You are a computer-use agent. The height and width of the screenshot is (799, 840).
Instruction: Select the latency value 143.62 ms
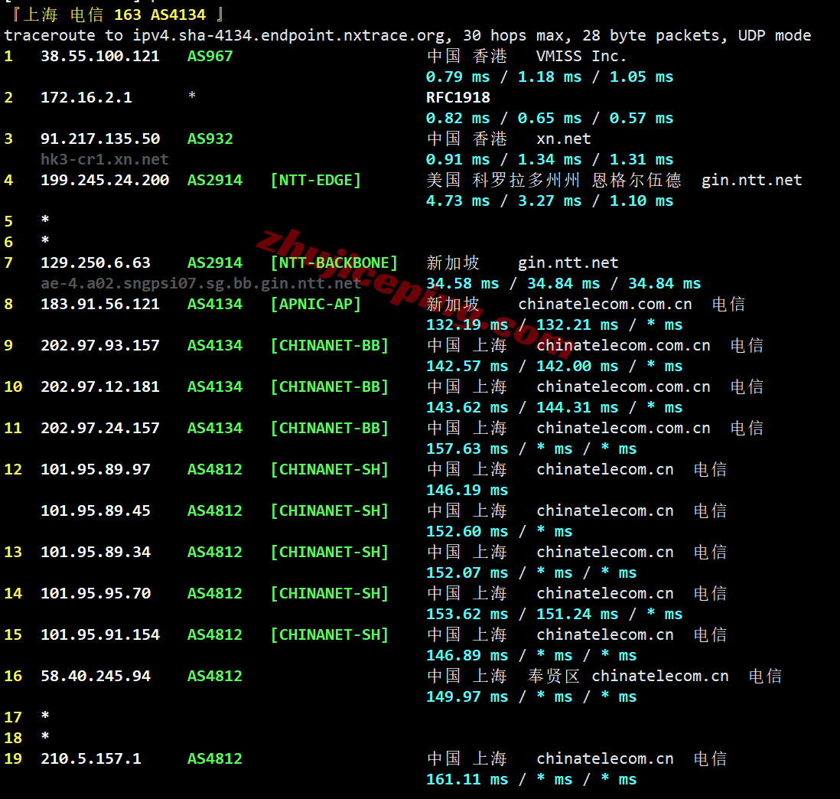(x=467, y=407)
